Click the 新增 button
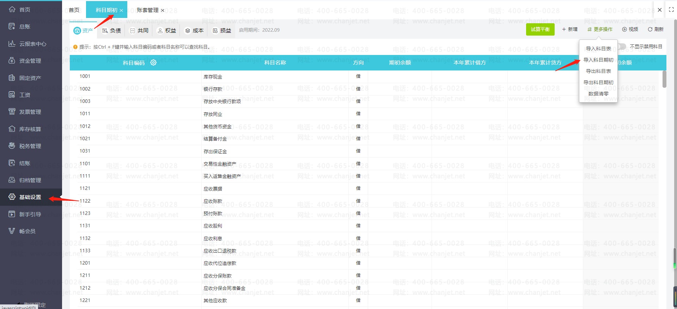Screen dimensions: 677x309 tap(570, 30)
